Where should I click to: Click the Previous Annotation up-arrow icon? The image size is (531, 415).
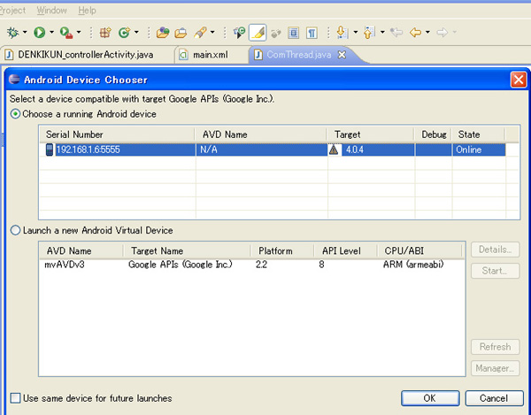(x=369, y=33)
